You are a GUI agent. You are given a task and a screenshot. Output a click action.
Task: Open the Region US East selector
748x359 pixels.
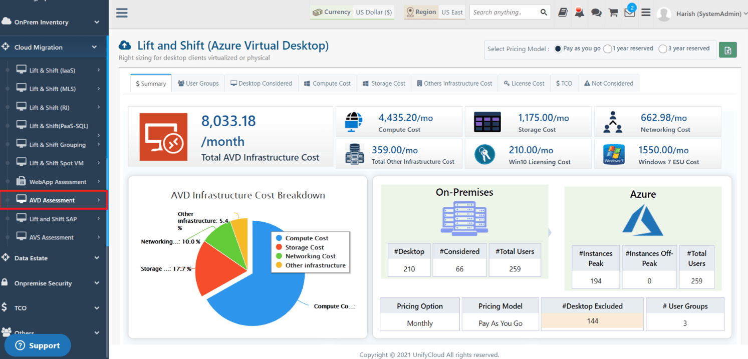pos(435,12)
